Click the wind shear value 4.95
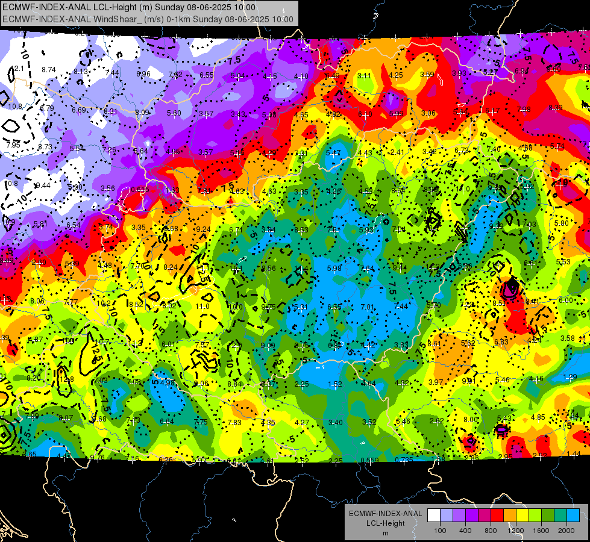Image resolution: width=590 pixels, height=542 pixels. pyautogui.click(x=173, y=152)
